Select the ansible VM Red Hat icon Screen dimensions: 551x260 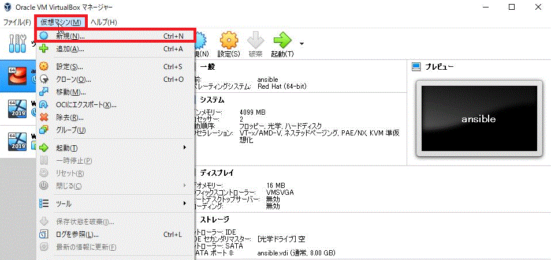[17, 76]
